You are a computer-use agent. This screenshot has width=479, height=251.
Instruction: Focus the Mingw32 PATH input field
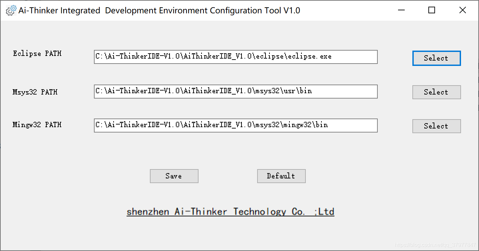(x=236, y=125)
